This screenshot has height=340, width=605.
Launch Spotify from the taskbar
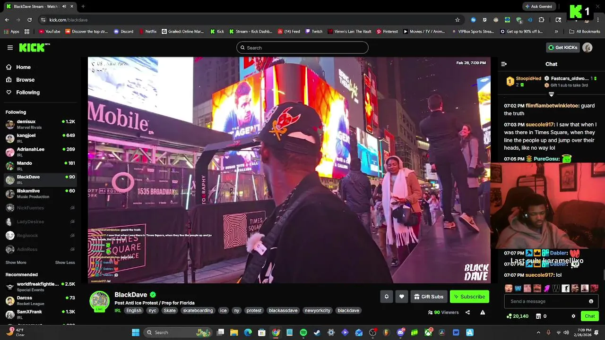[303, 332]
